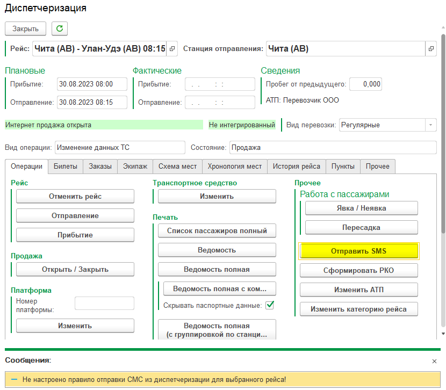This screenshot has width=446, height=390.
Task: Select the История рейса tab
Action: point(296,167)
